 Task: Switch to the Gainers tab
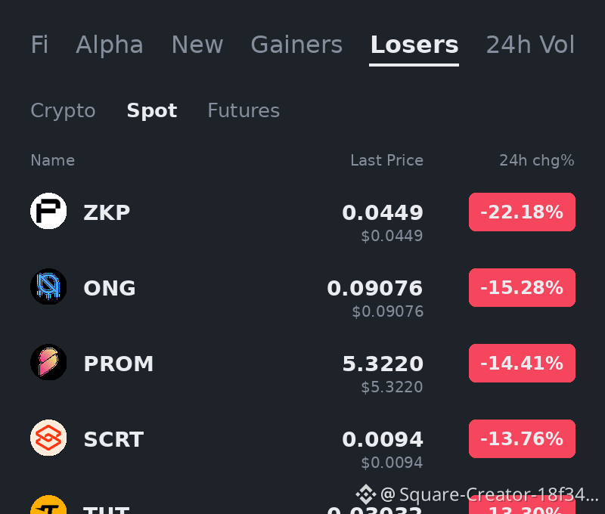(x=296, y=45)
